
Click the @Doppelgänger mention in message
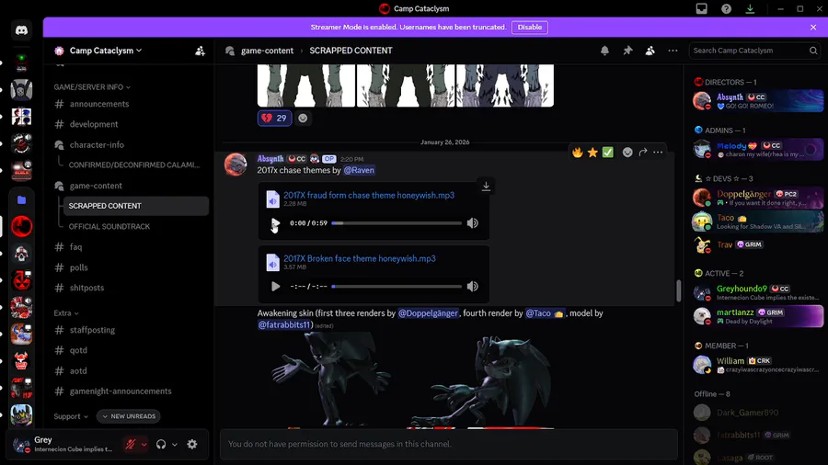pos(428,313)
